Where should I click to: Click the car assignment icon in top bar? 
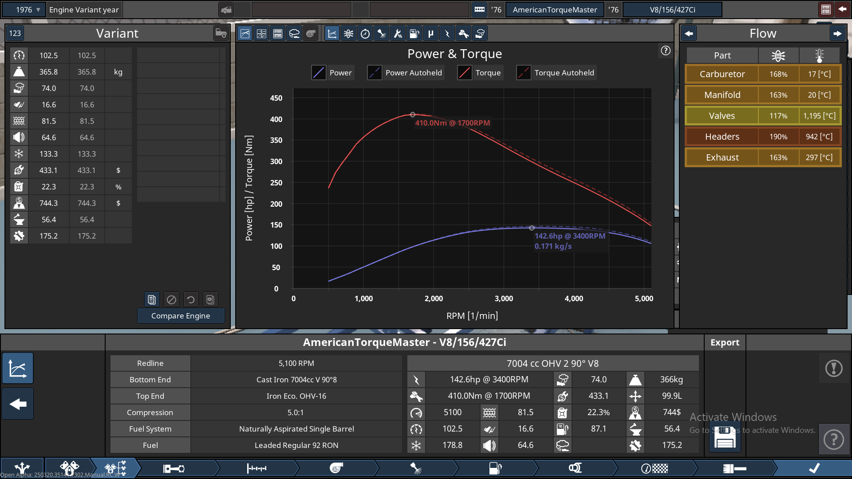coord(226,9)
